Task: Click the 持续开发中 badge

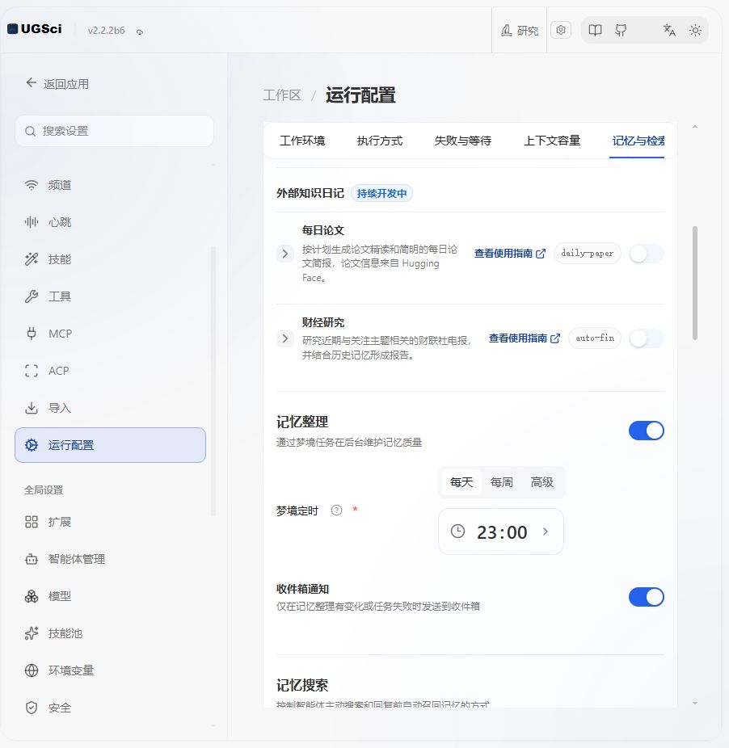Action: [x=381, y=193]
